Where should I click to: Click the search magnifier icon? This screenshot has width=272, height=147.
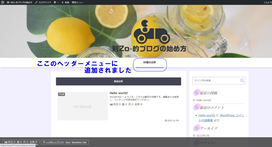pos(242,80)
